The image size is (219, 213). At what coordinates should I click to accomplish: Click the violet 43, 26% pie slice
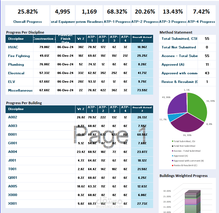click(178, 104)
